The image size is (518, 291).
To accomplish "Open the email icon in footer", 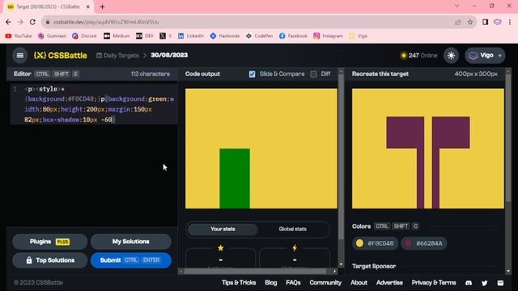I will (x=500, y=283).
